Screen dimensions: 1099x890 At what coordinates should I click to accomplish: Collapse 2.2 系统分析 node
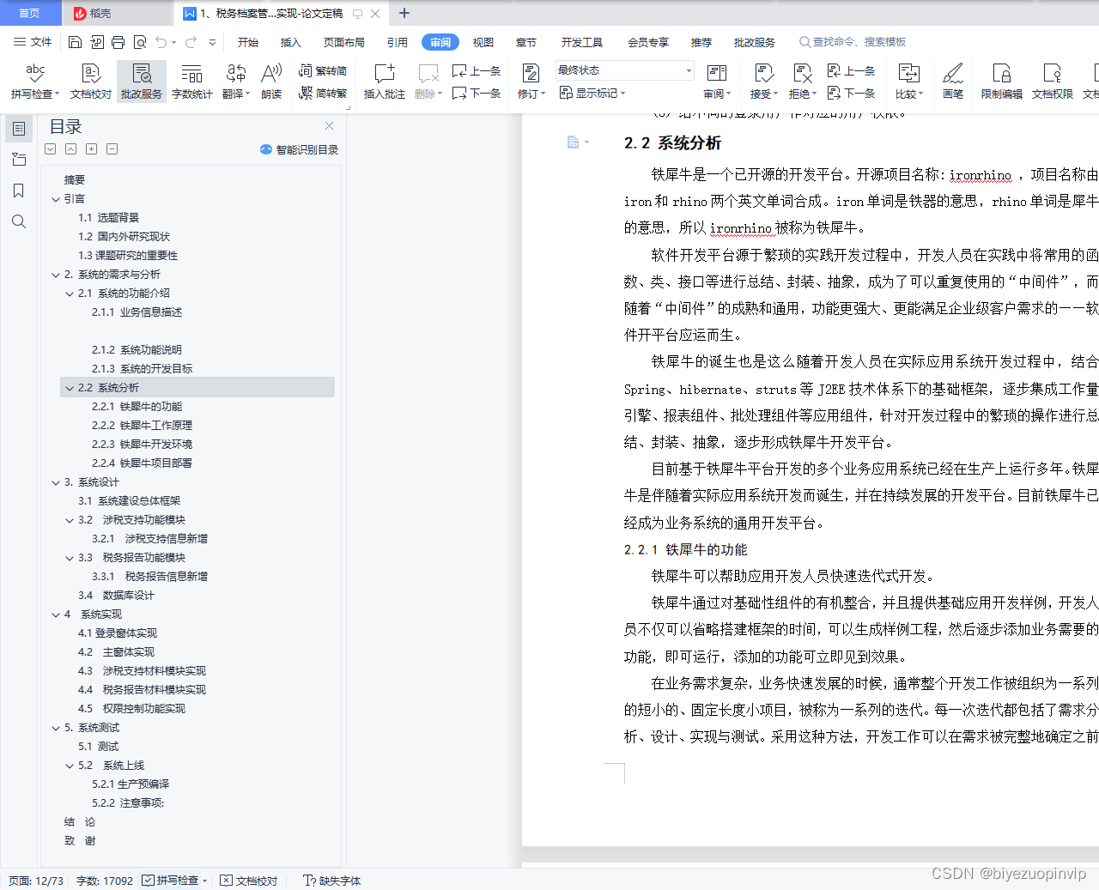point(70,388)
